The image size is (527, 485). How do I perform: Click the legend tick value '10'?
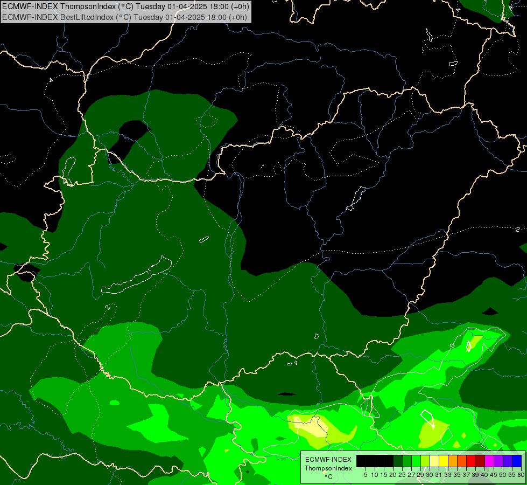point(375,475)
